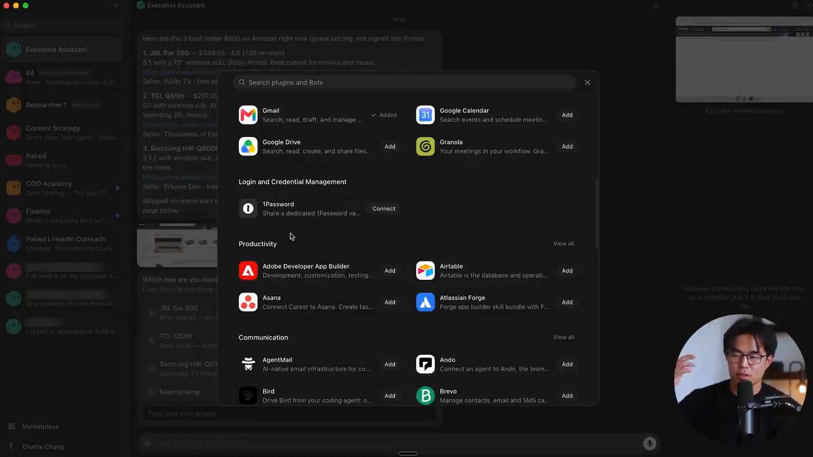The image size is (813, 457).
Task: Open Marketplace in the background sidebar
Action: [x=40, y=427]
